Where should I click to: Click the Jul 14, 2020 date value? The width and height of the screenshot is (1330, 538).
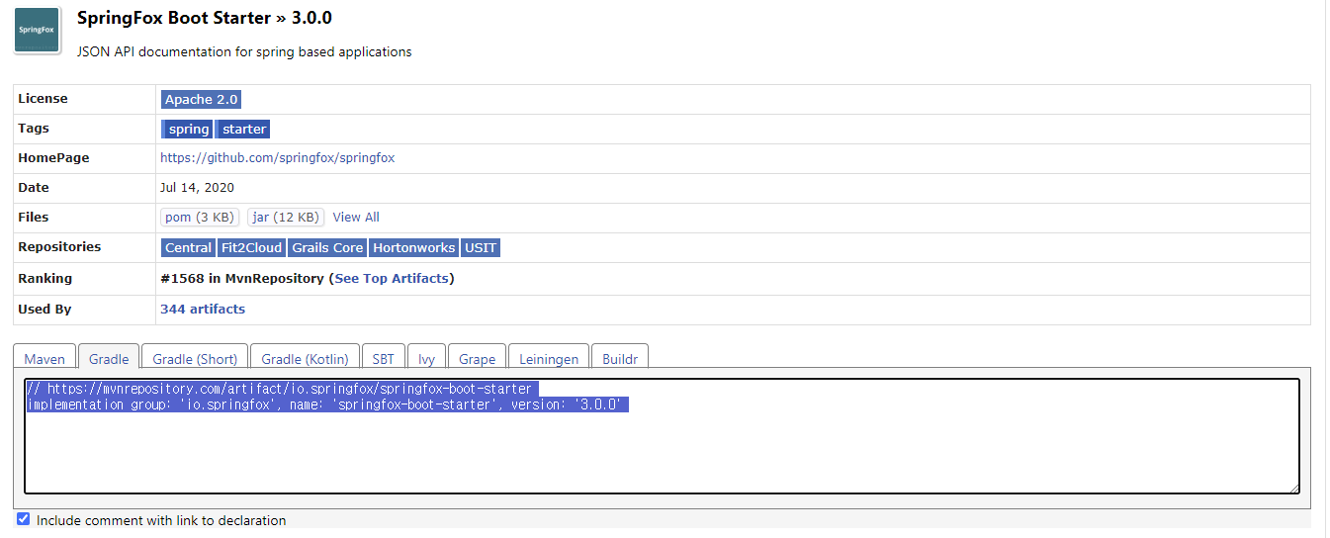(197, 188)
